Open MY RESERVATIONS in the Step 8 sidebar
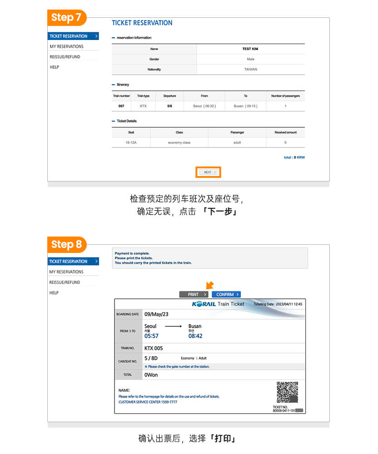Image resolution: width=378 pixels, height=454 pixels. [66, 272]
